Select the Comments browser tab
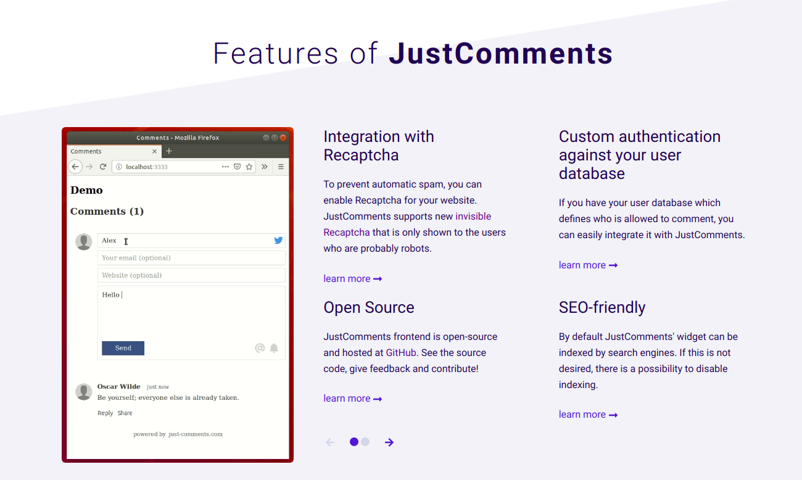The width and height of the screenshot is (802, 480). (114, 151)
